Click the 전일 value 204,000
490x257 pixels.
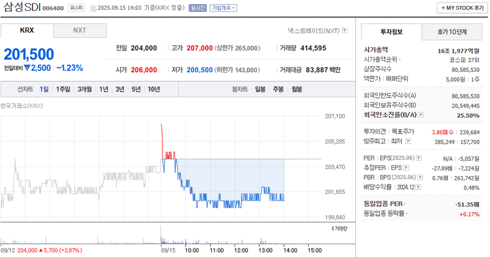pos(144,48)
